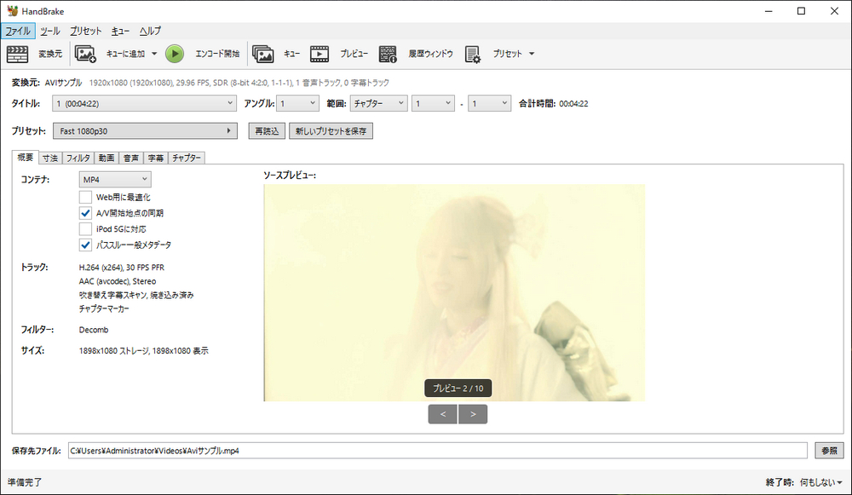
Task: Open the 範囲 チャプター dropdown
Action: 378,103
